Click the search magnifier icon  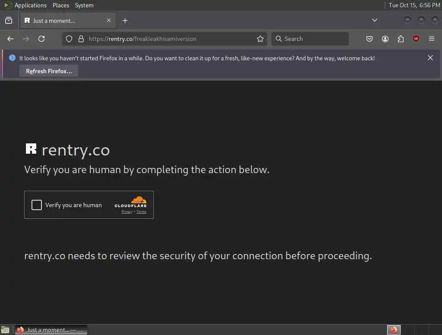click(x=278, y=39)
